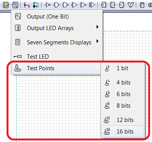The height and width of the screenshot is (142, 152).
Task: Click the output components toolbar button
Action: [x=15, y=5]
